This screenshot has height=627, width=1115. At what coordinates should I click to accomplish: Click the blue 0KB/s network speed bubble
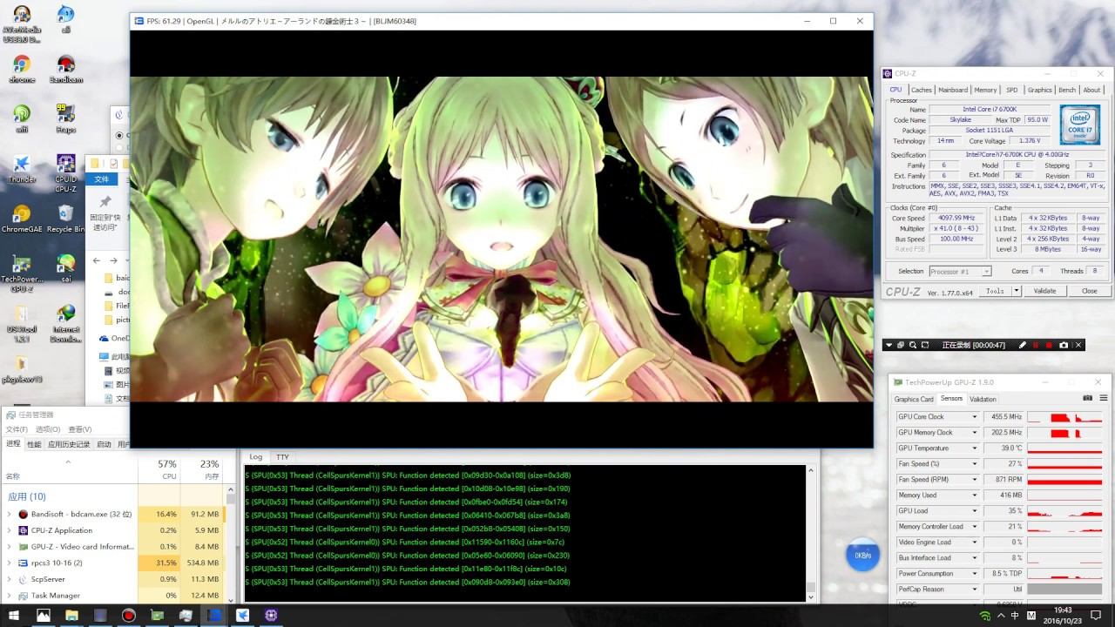[x=862, y=556]
